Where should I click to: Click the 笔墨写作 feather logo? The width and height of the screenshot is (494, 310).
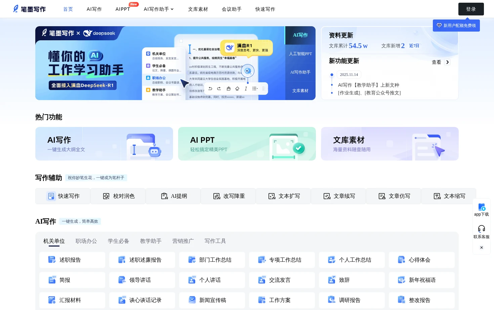[29, 9]
